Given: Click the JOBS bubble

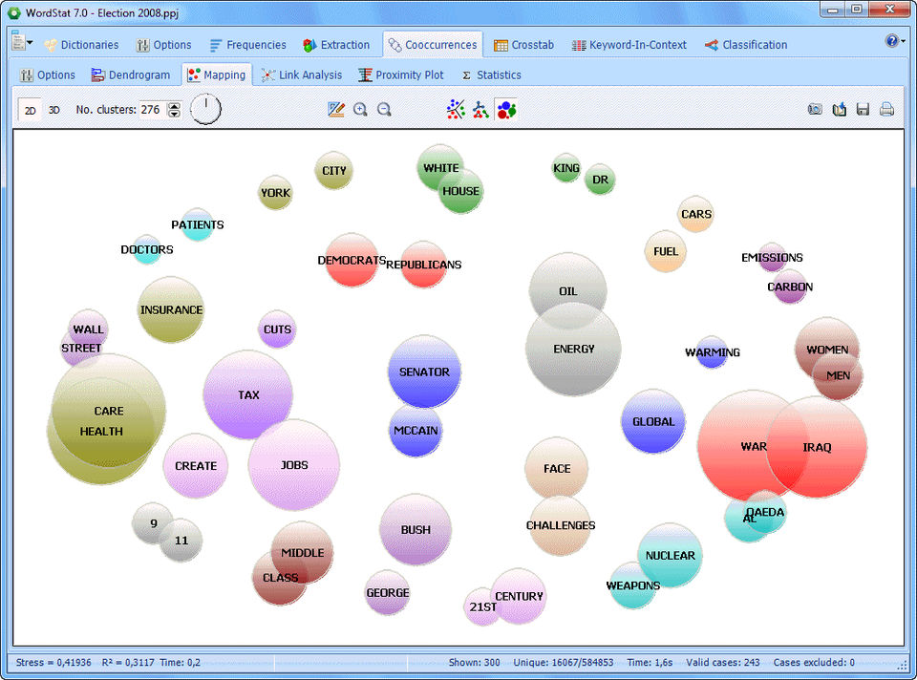Looking at the screenshot, I should 293,465.
